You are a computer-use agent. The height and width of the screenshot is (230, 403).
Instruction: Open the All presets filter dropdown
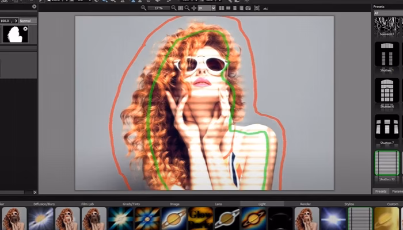click(387, 12)
